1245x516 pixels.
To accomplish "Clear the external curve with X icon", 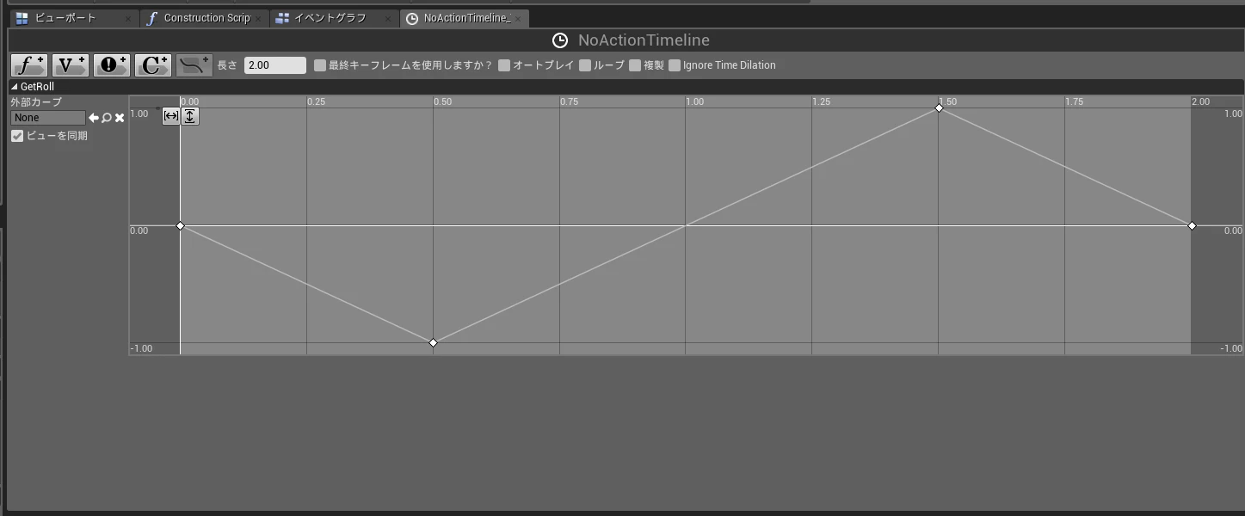I will tap(120, 118).
